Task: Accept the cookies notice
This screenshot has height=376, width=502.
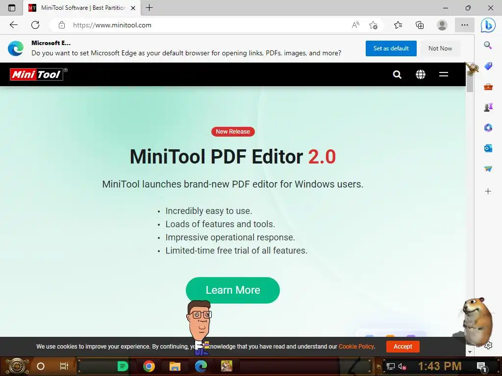Action: pos(403,346)
